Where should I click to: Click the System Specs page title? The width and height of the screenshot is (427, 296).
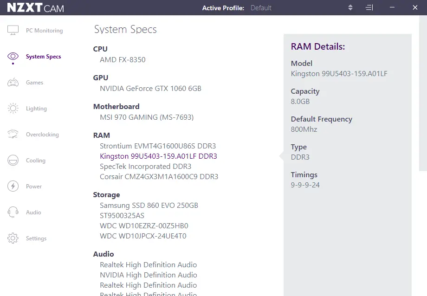pos(125,29)
